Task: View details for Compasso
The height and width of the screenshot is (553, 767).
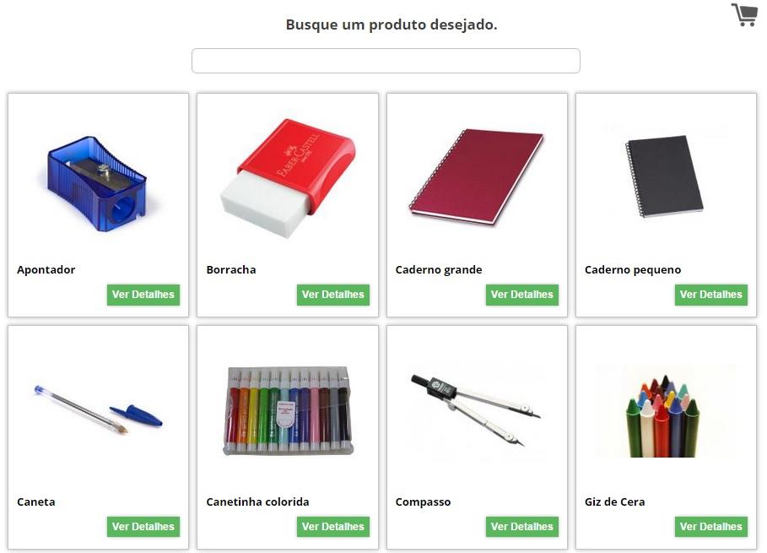Action: tap(522, 527)
